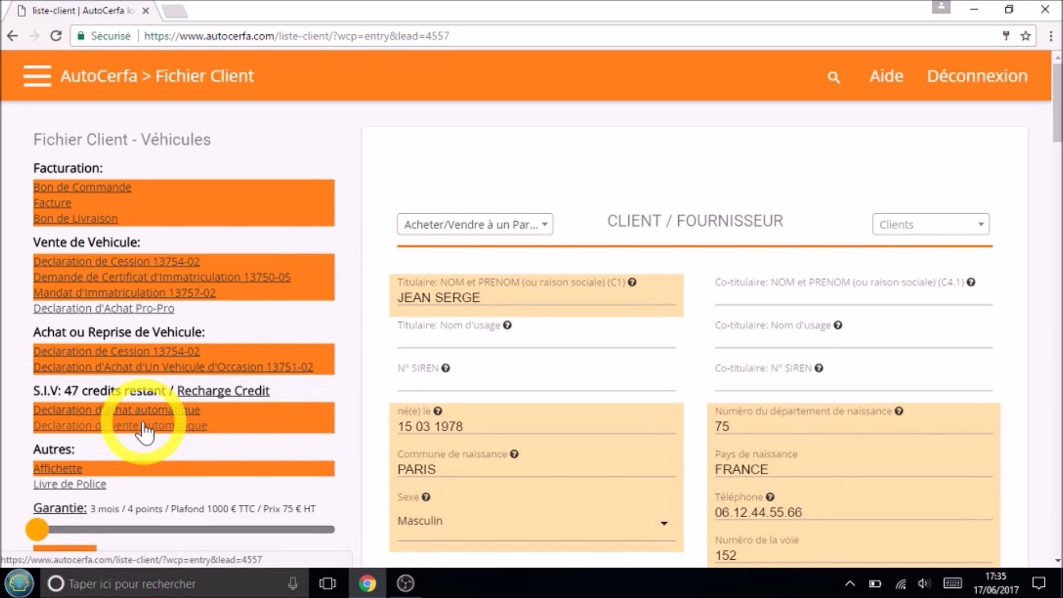
Task: Click the Recharge Credit link
Action: [x=223, y=391]
